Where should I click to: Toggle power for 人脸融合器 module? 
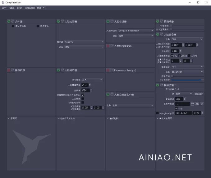pyautogui.click(x=158, y=35)
